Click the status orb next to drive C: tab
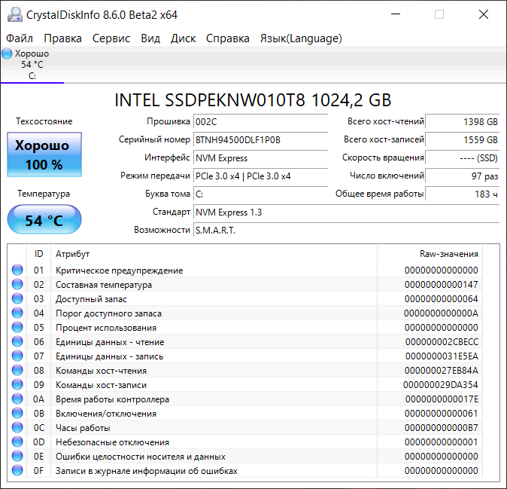 coord(8,53)
